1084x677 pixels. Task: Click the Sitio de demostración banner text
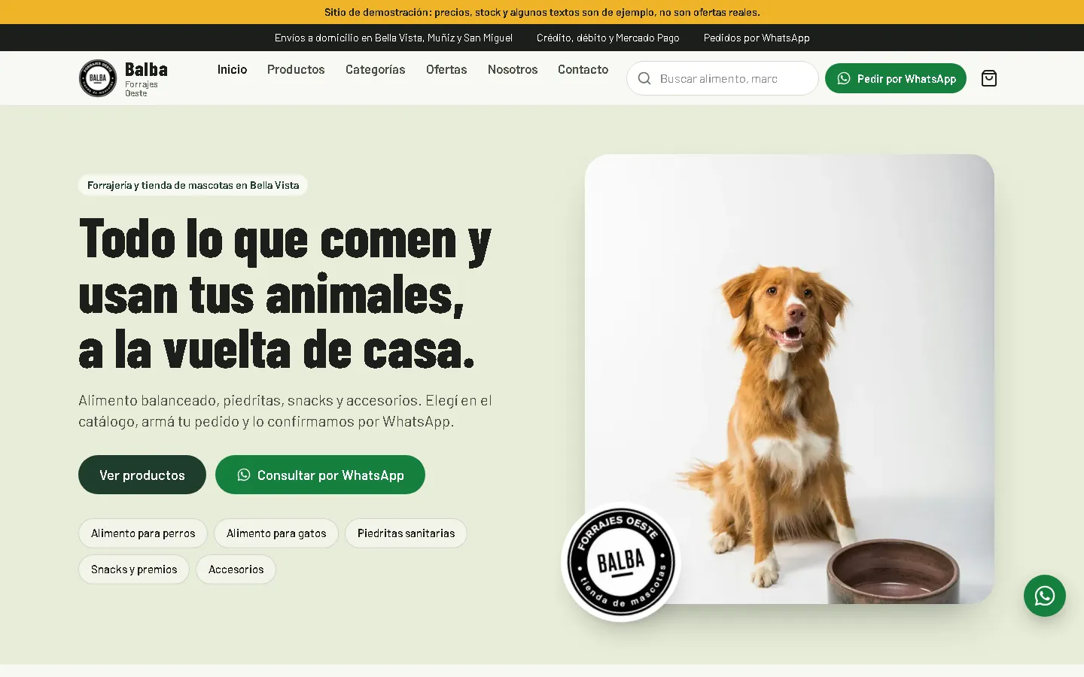click(x=542, y=12)
